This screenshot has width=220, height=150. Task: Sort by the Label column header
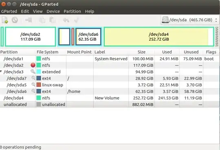[100, 52]
